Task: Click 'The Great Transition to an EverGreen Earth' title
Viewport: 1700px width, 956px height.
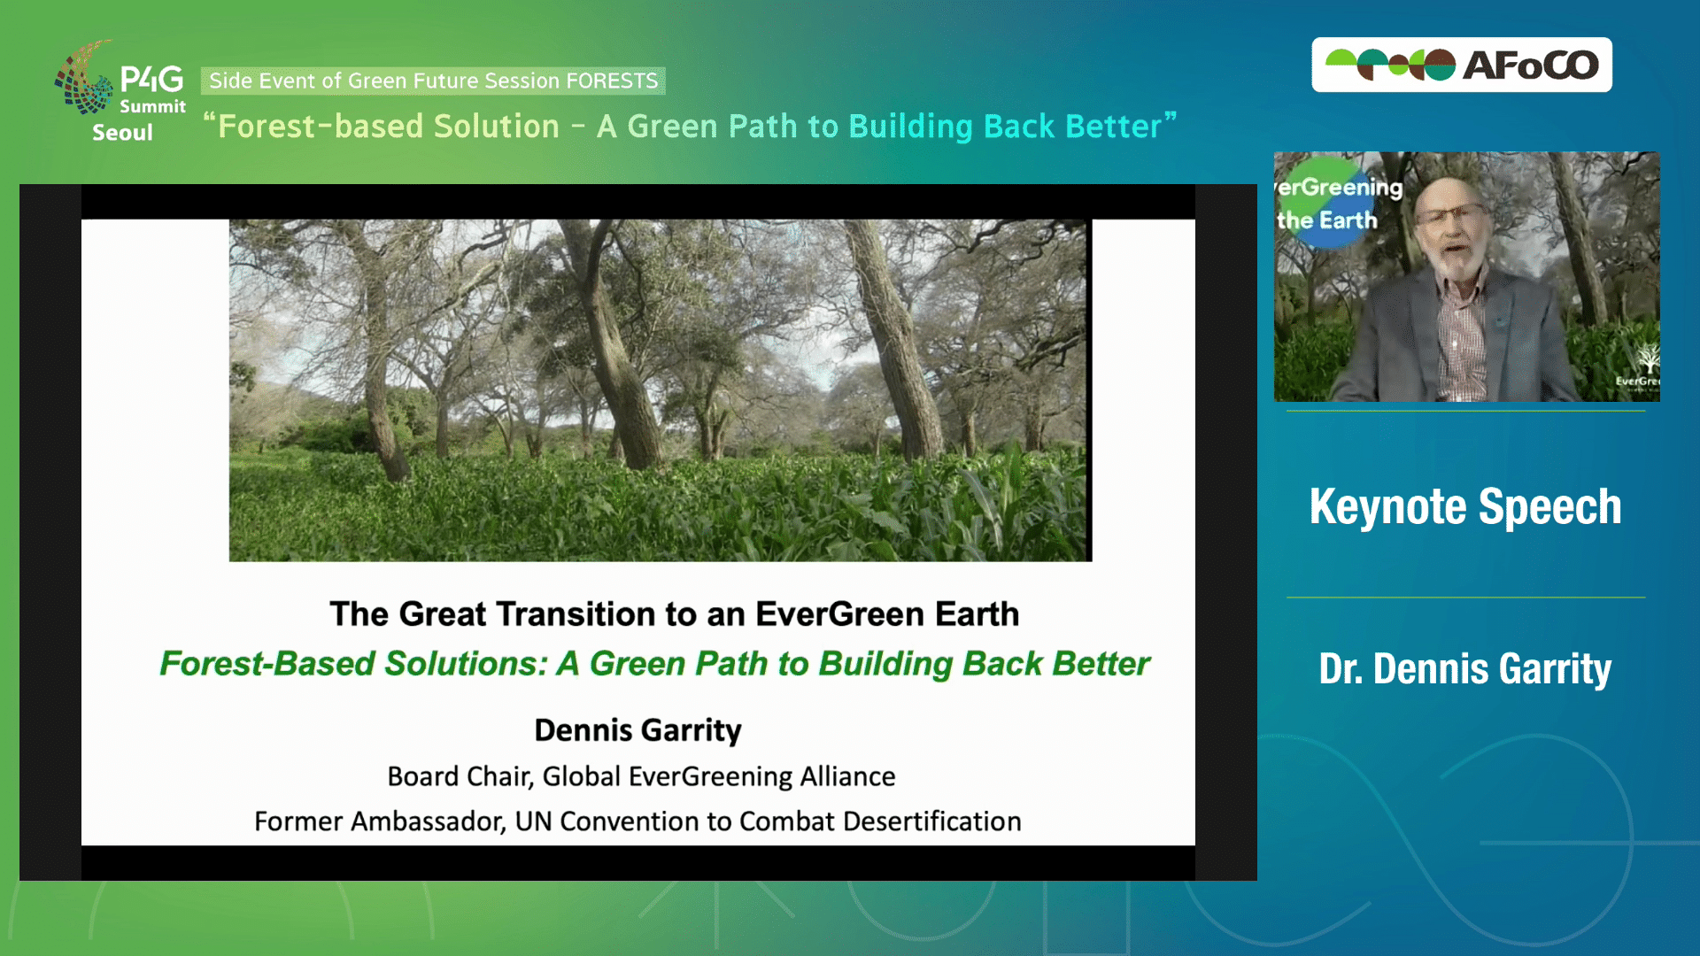Action: point(675,613)
